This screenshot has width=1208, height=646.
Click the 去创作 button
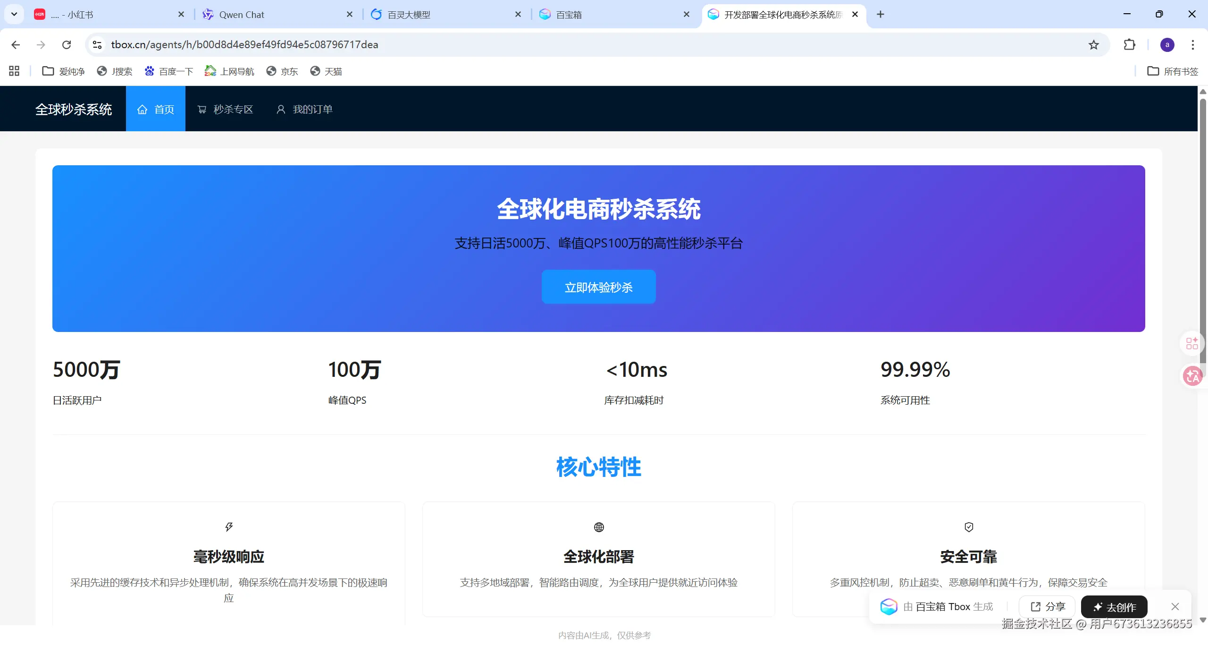1114,607
